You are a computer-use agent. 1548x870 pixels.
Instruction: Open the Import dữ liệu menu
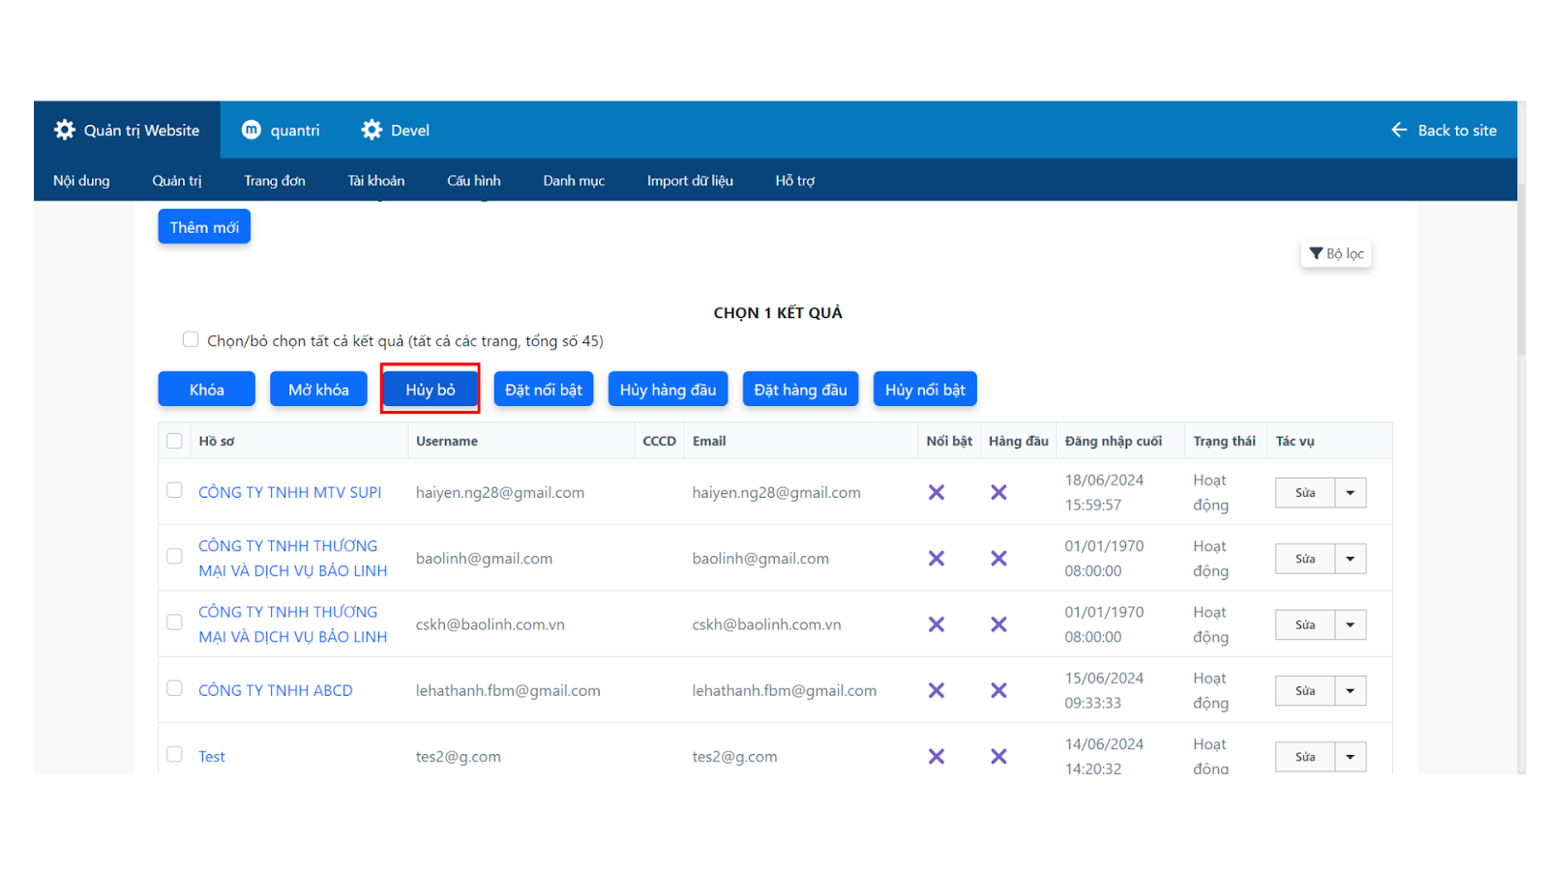point(690,181)
